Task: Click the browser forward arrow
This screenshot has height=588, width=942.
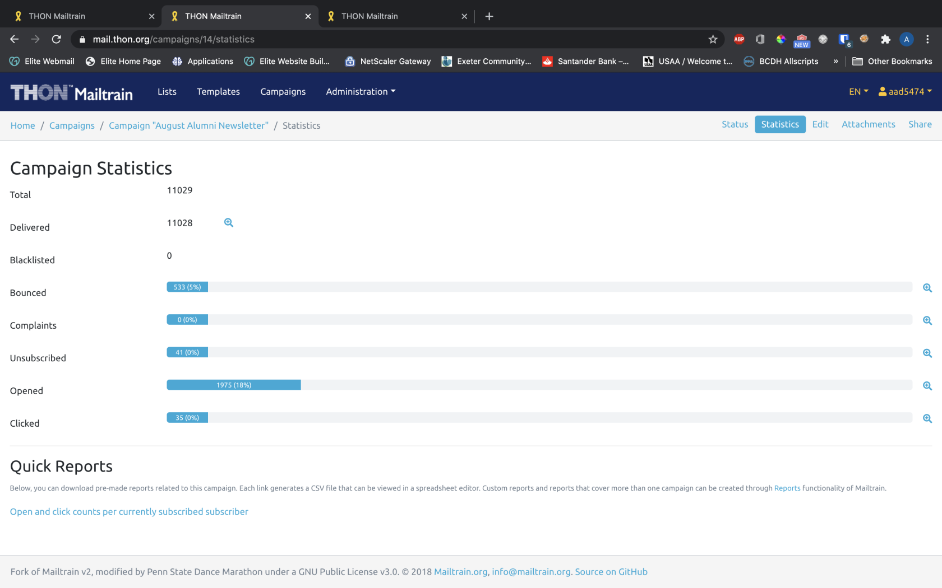Action: tap(35, 39)
